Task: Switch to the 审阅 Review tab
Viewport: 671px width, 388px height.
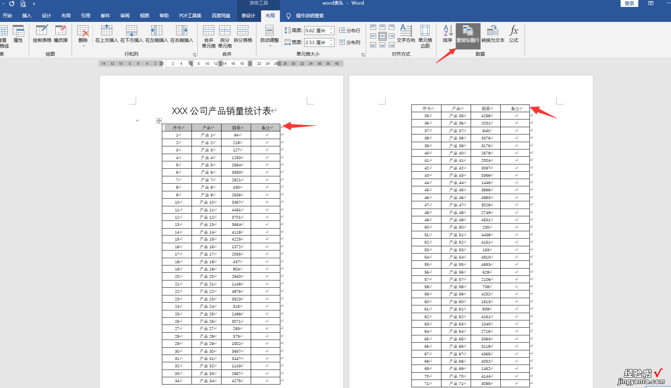Action: (x=125, y=16)
